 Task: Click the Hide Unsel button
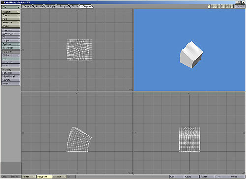(x=11, y=76)
